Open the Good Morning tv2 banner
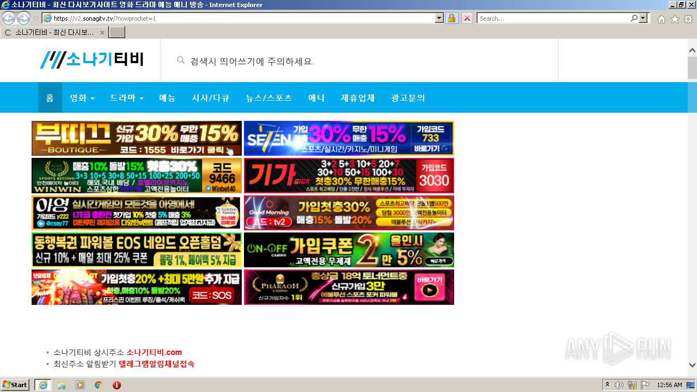Screen dimensions: 697x392 (349, 213)
